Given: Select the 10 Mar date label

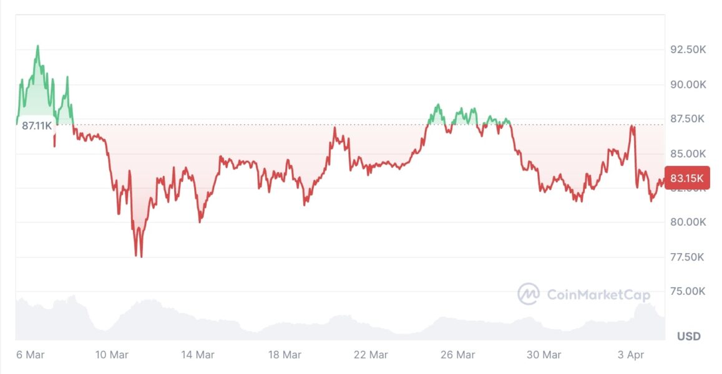Looking at the screenshot, I should point(112,355).
